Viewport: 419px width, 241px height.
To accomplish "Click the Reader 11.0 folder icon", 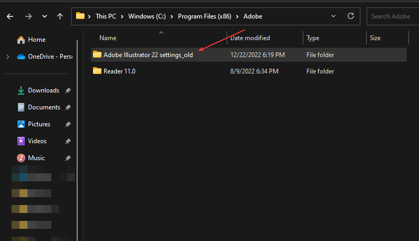I will (97, 71).
